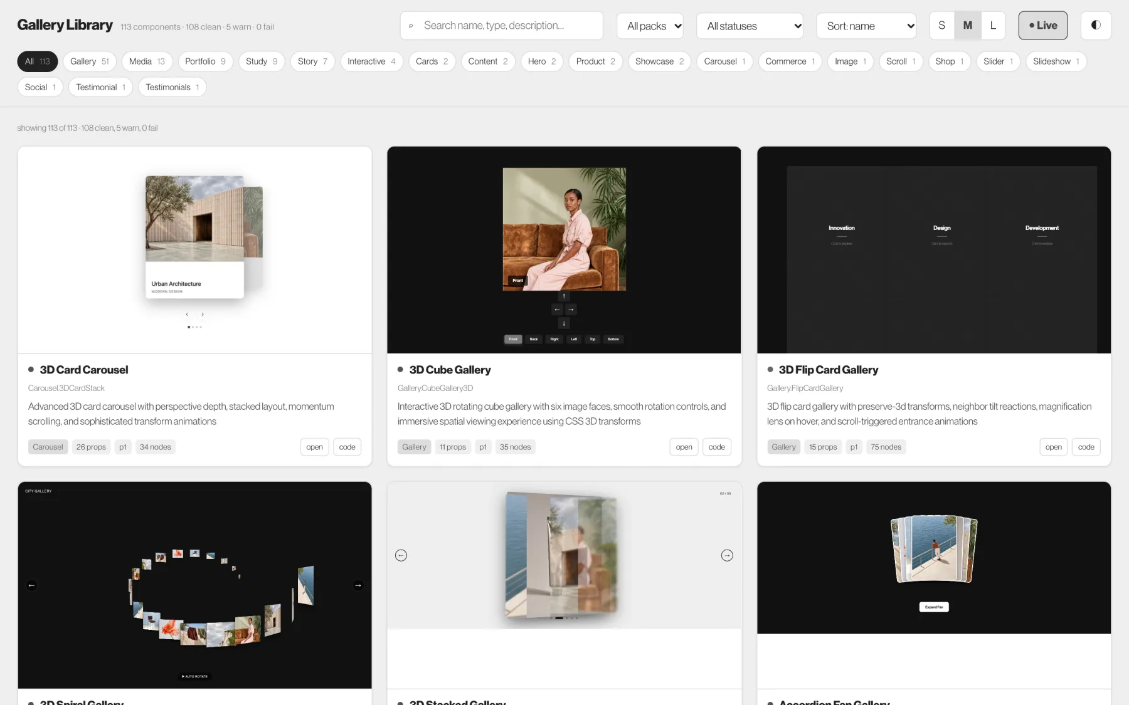
Task: Open the Sort: name dropdown
Action: tap(866, 26)
